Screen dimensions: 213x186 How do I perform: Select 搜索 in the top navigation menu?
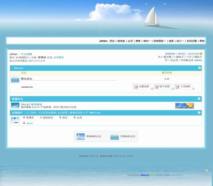pos(138,41)
